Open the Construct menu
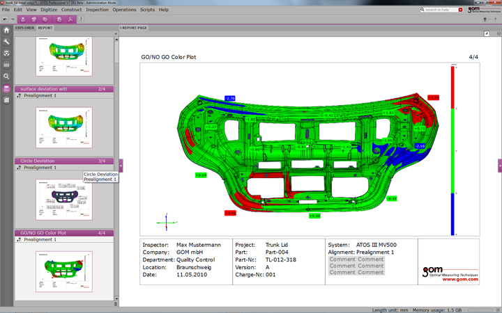The image size is (502, 313). click(71, 10)
